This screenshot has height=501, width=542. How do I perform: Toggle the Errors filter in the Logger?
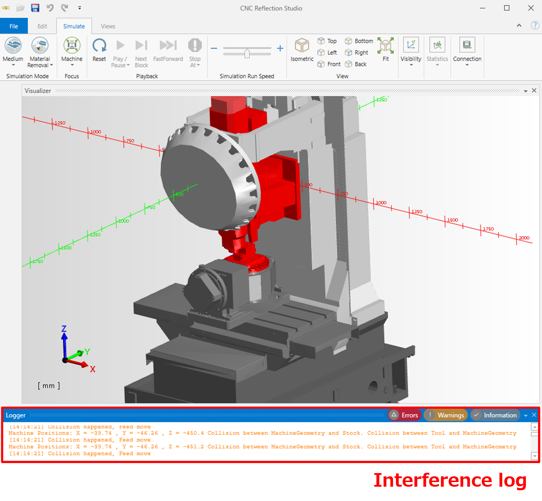tap(404, 415)
